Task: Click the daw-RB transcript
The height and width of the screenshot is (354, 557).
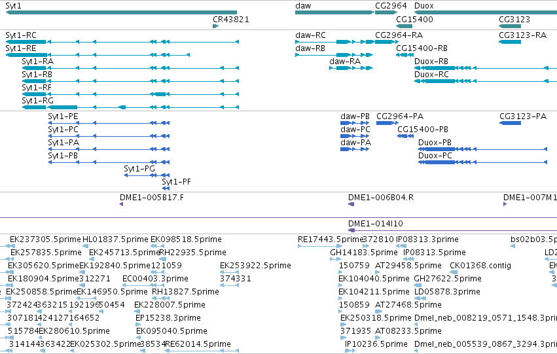Action: pyautogui.click(x=334, y=55)
